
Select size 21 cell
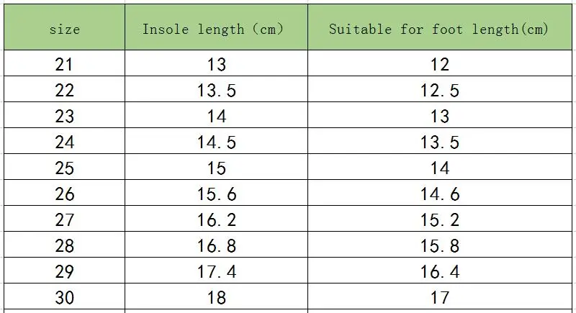[64, 65]
